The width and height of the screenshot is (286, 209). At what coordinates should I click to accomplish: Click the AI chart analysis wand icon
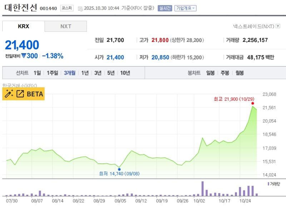[8, 94]
